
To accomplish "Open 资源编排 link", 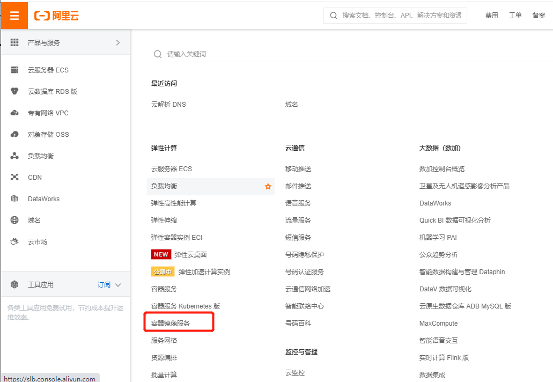I will [164, 358].
